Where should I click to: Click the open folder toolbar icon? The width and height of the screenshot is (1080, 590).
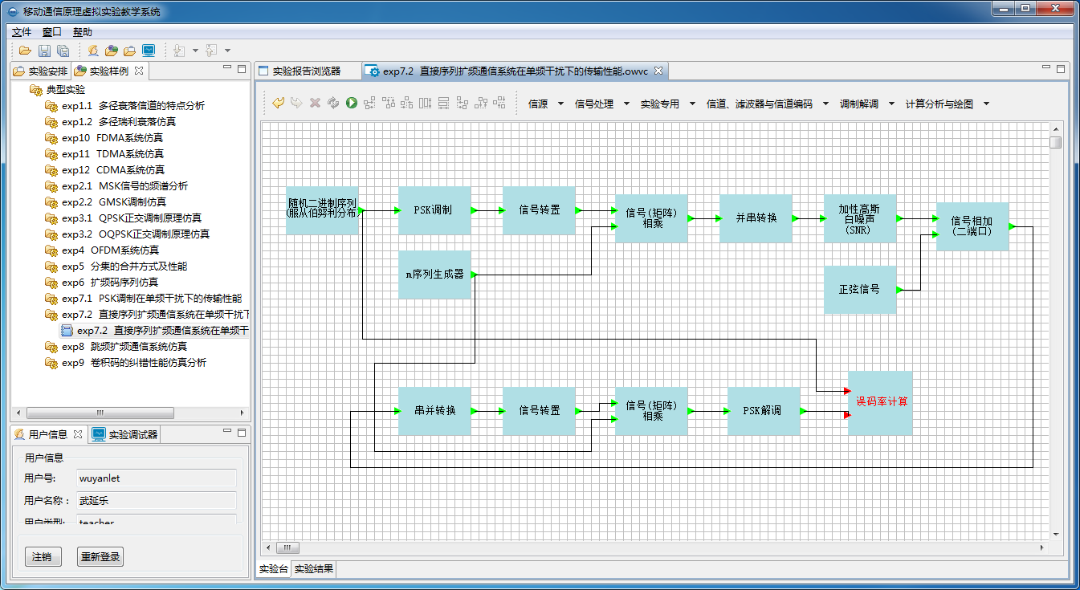click(25, 51)
